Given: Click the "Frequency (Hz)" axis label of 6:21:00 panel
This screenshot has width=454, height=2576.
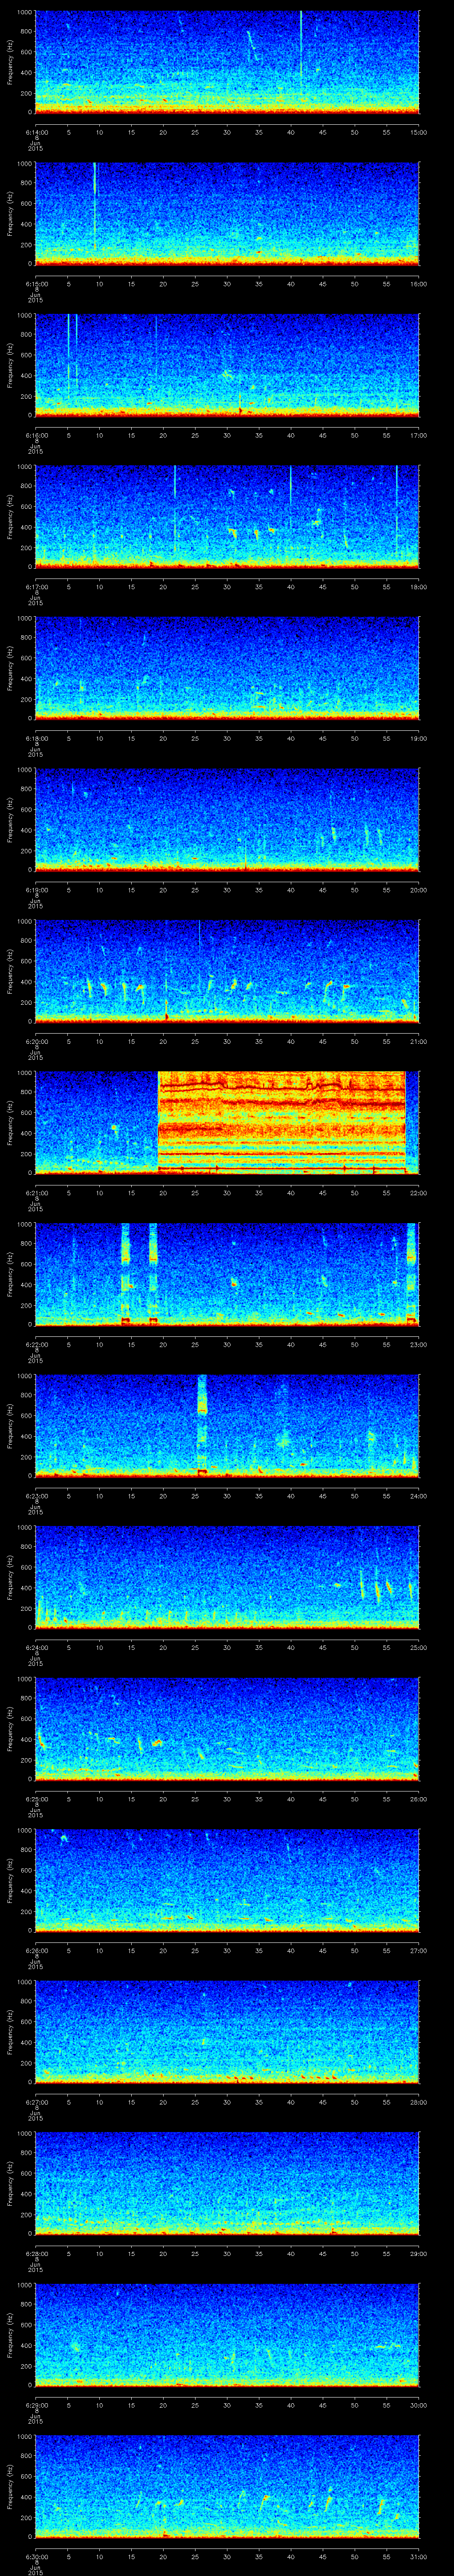Looking at the screenshot, I should click(x=10, y=1122).
